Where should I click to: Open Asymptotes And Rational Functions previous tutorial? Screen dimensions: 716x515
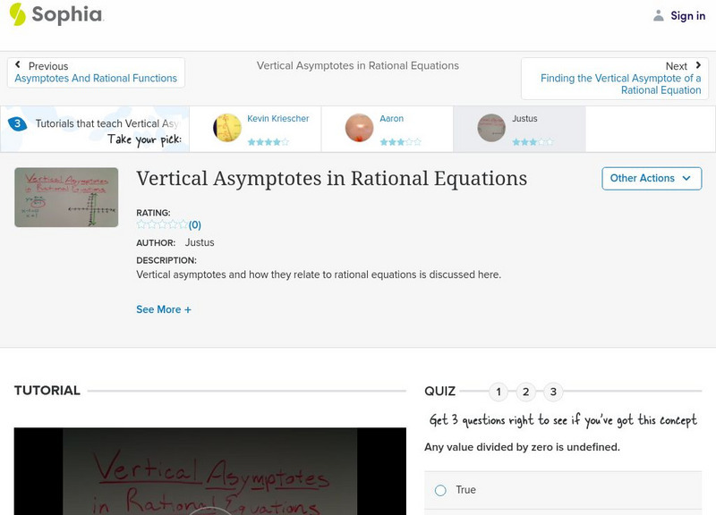(x=95, y=78)
